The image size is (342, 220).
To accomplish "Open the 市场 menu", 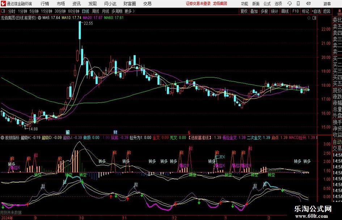I will point(61,4).
